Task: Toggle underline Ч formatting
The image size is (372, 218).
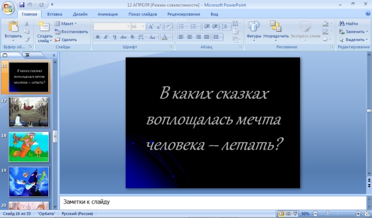Action: [115, 37]
